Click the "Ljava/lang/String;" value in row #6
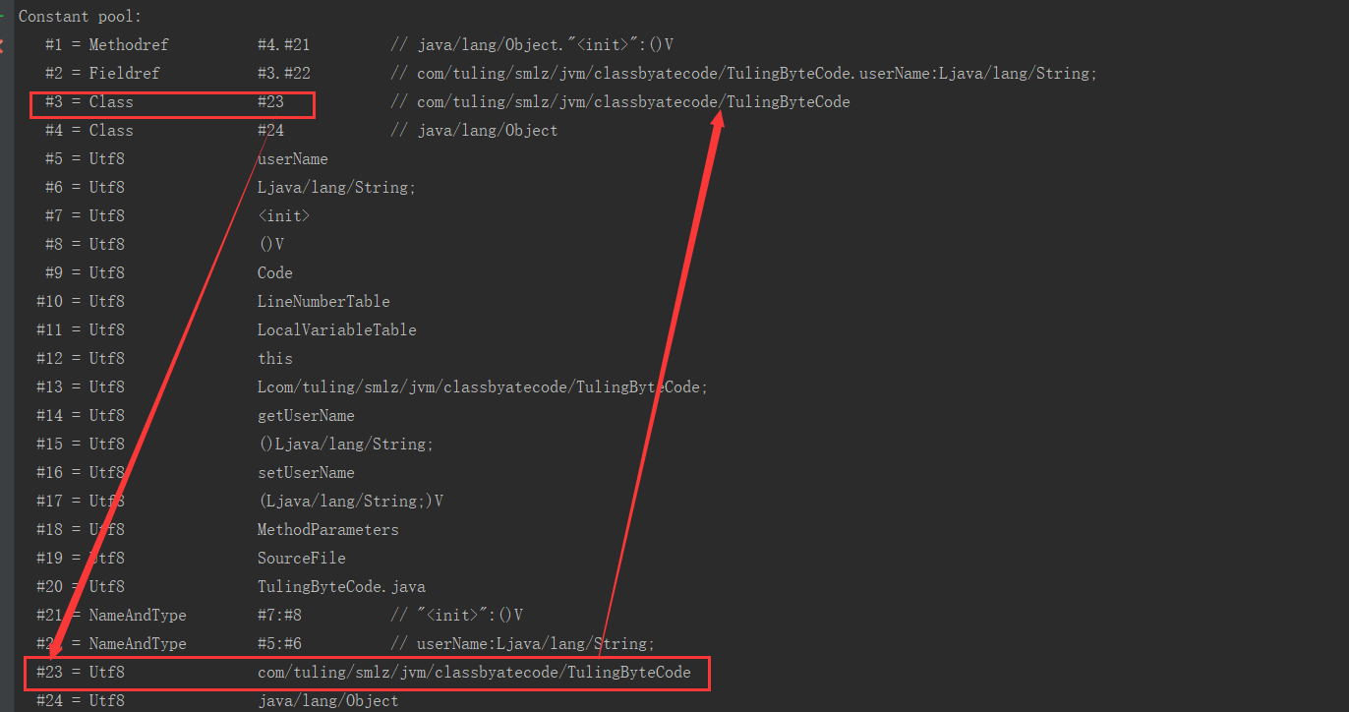This screenshot has height=712, width=1349. pos(337,187)
